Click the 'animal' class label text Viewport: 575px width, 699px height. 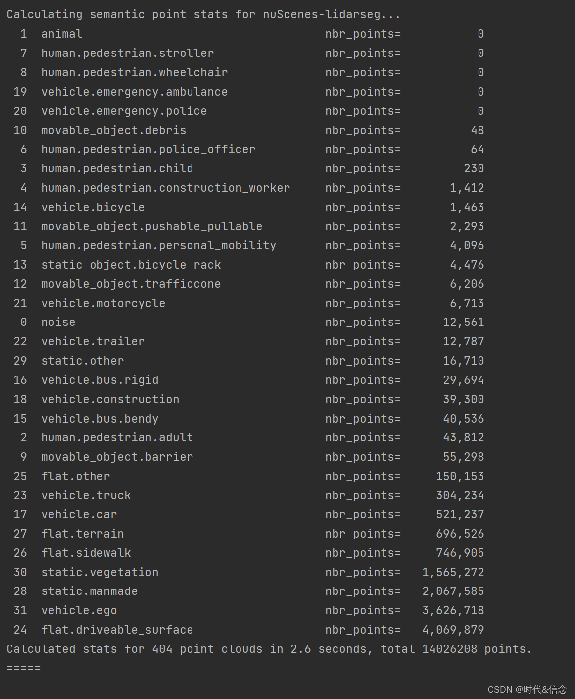[62, 34]
